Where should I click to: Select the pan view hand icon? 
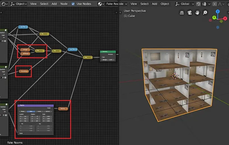click(x=198, y=13)
